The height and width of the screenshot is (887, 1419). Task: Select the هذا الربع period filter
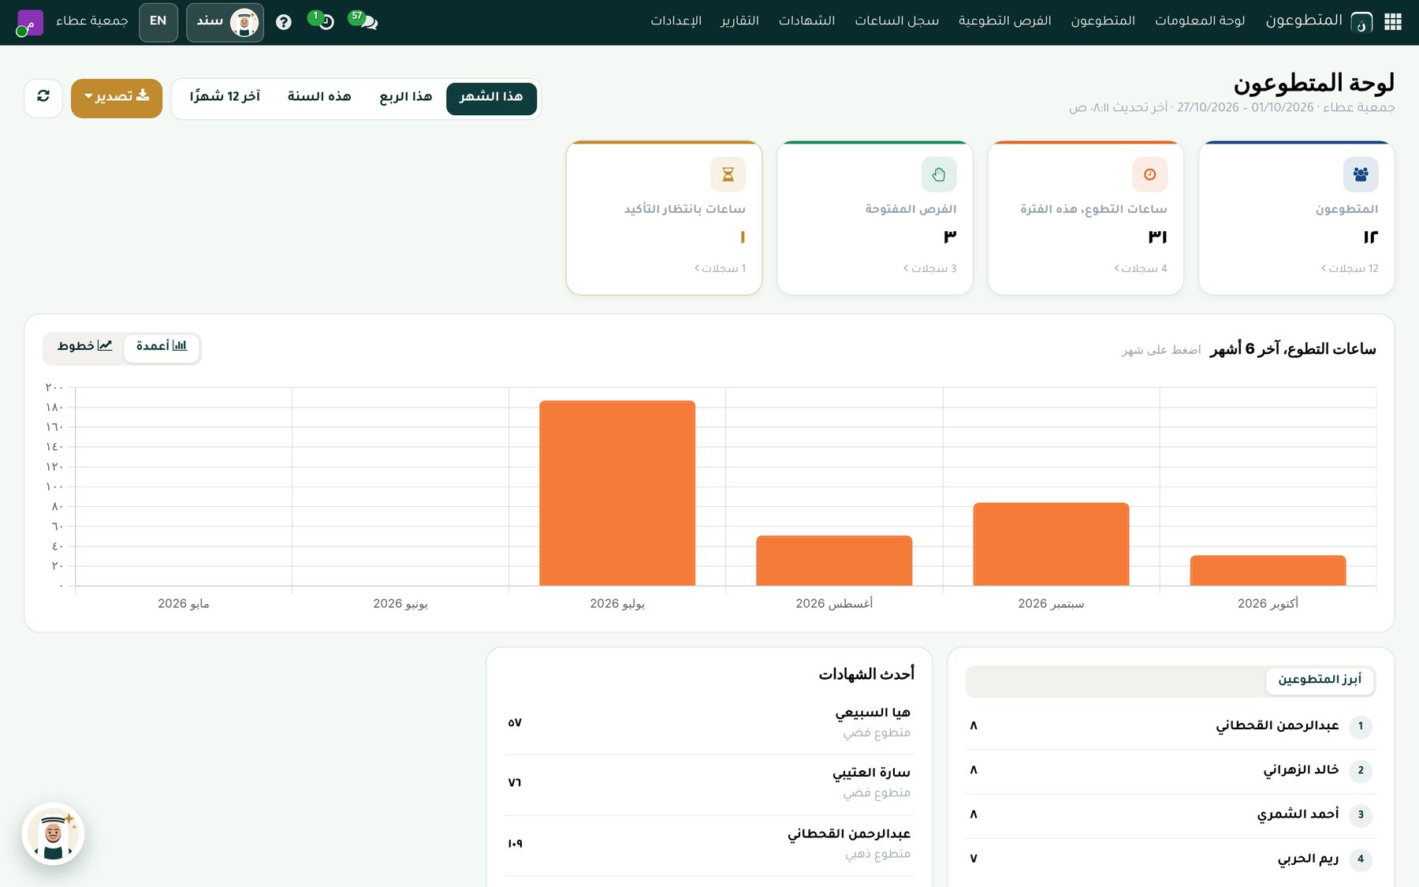click(x=406, y=98)
